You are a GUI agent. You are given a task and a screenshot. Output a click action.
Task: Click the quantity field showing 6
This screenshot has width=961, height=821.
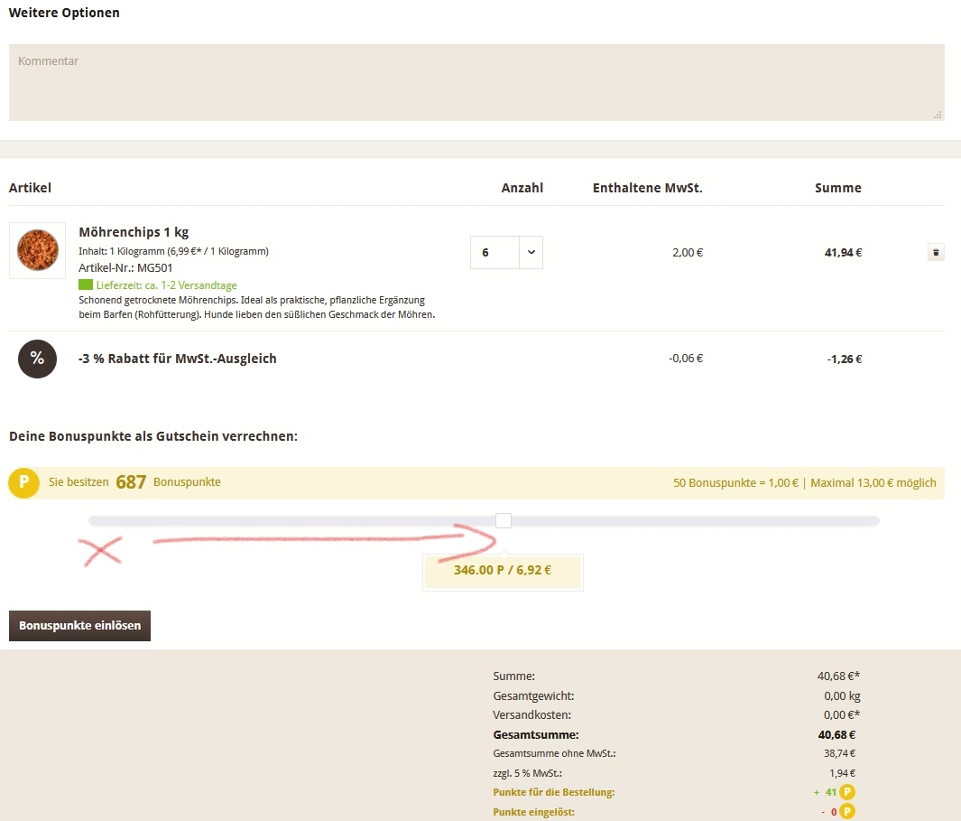click(x=494, y=252)
